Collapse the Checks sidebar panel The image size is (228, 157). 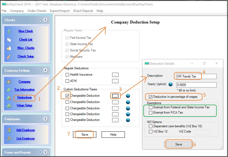[45, 20]
